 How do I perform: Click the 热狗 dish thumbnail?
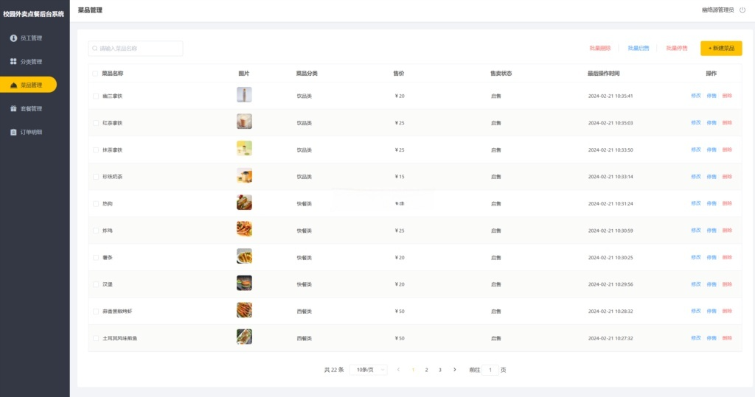pyautogui.click(x=244, y=203)
